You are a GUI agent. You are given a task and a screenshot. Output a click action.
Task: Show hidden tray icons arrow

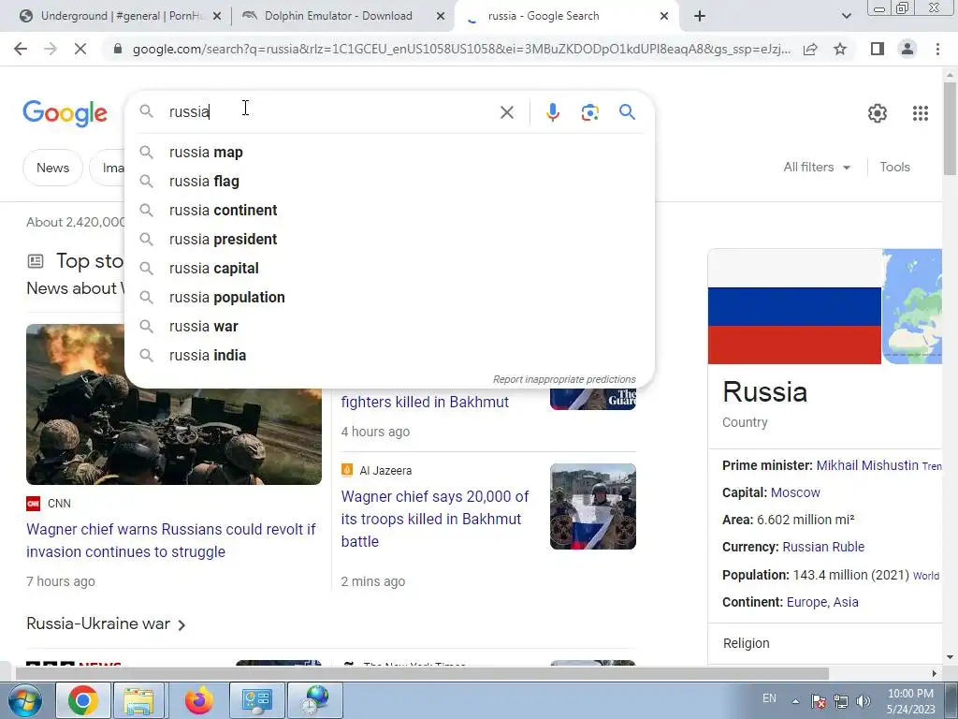(795, 701)
